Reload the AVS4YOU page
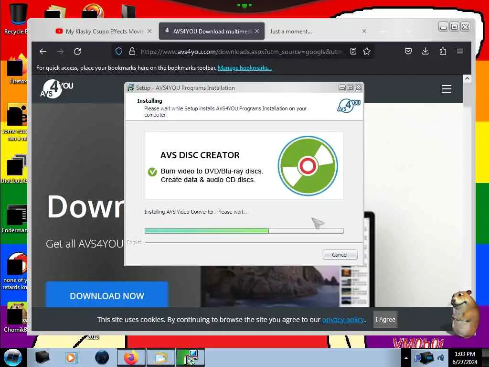Screen dimensions: 489x367 click(77, 52)
